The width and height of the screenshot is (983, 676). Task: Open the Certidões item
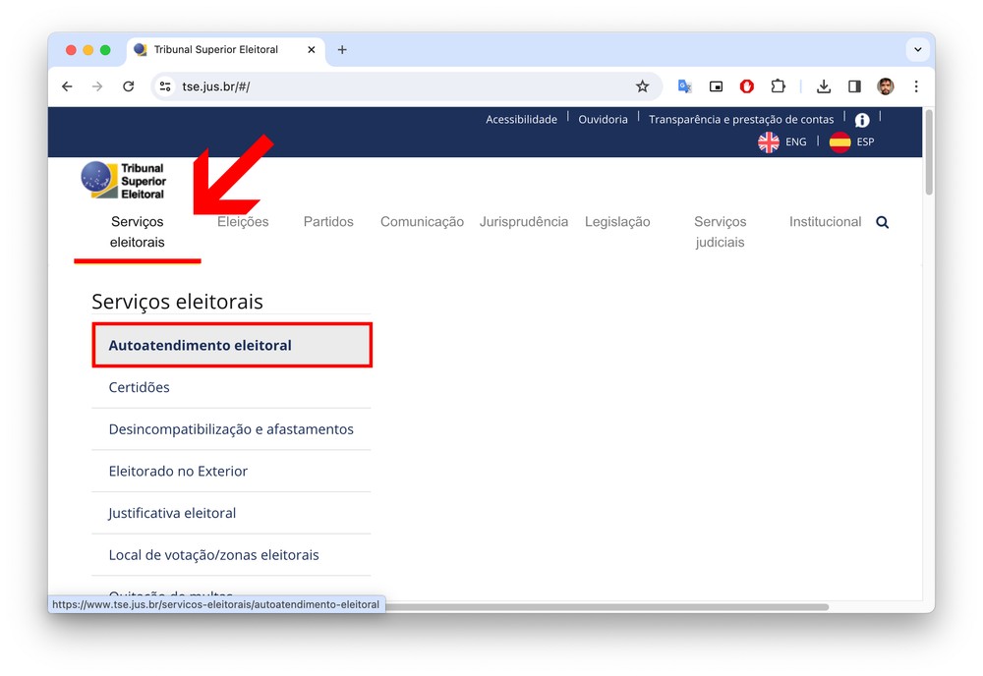coord(140,387)
